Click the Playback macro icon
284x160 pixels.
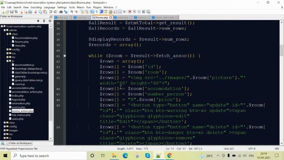tap(139, 12)
